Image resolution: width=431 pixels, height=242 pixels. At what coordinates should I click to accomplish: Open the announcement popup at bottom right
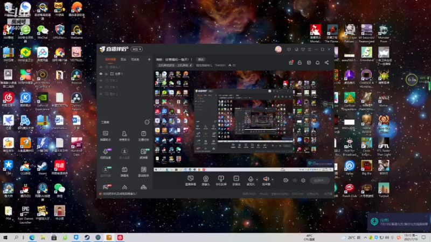(x=399, y=222)
